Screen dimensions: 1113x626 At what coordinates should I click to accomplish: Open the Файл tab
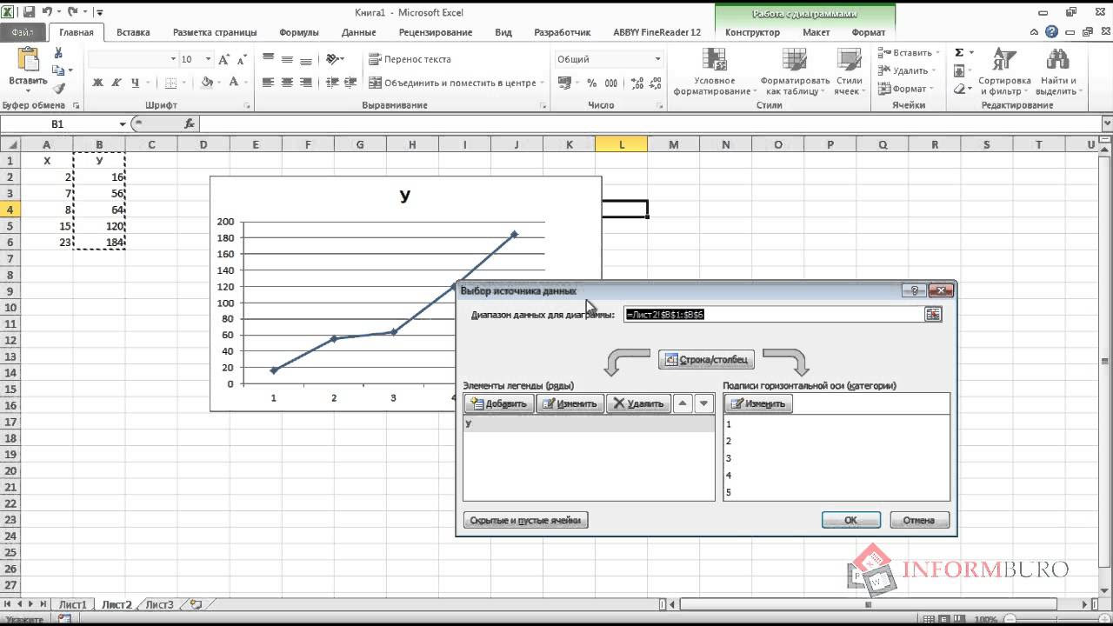coord(23,32)
